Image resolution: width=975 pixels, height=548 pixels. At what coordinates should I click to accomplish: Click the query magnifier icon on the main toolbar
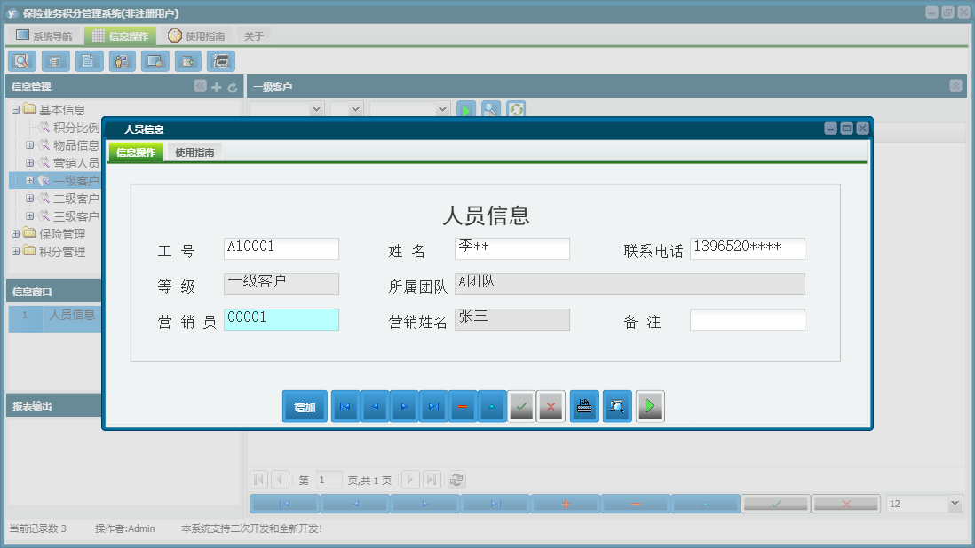pos(21,61)
